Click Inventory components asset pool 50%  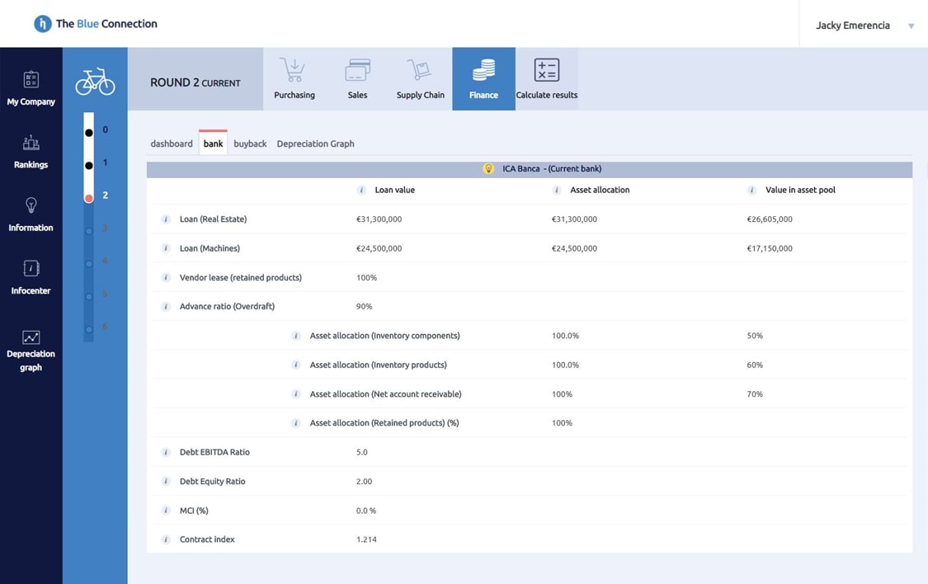pyautogui.click(x=755, y=336)
